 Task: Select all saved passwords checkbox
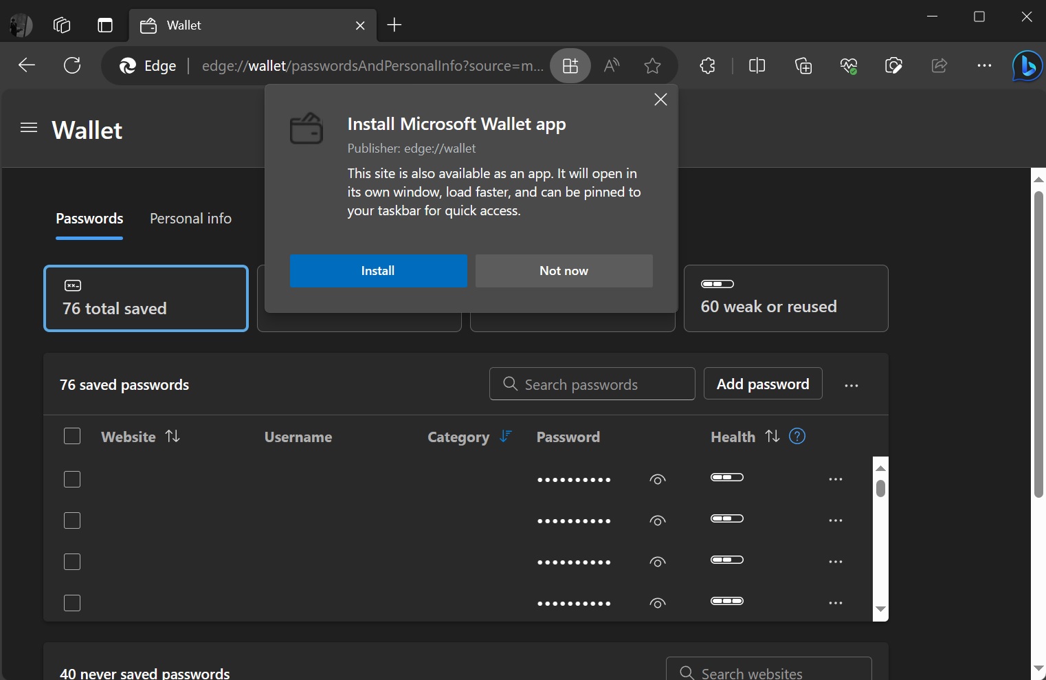click(x=72, y=436)
